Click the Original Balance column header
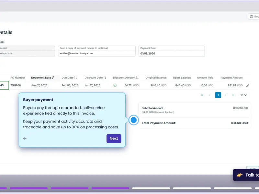The width and height of the screenshot is (259, 194). 156,78
